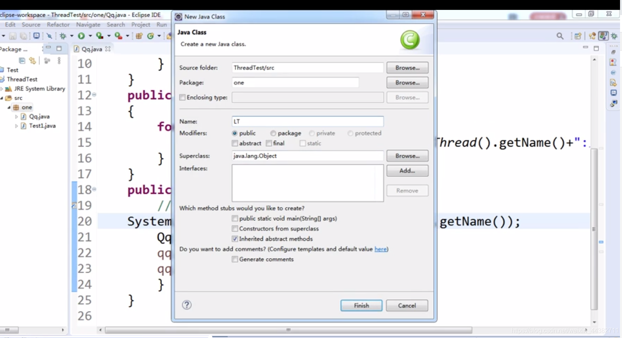Screen dimensions: 622x338
Task: Click the Debug bug icon in toolbar
Action: pos(63,36)
